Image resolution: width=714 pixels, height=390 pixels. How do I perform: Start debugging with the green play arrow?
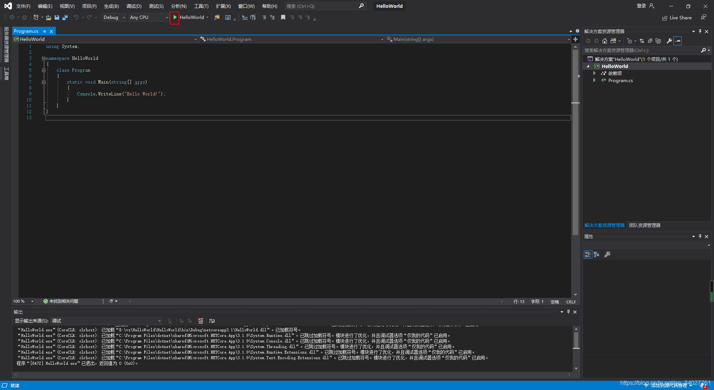click(x=175, y=17)
